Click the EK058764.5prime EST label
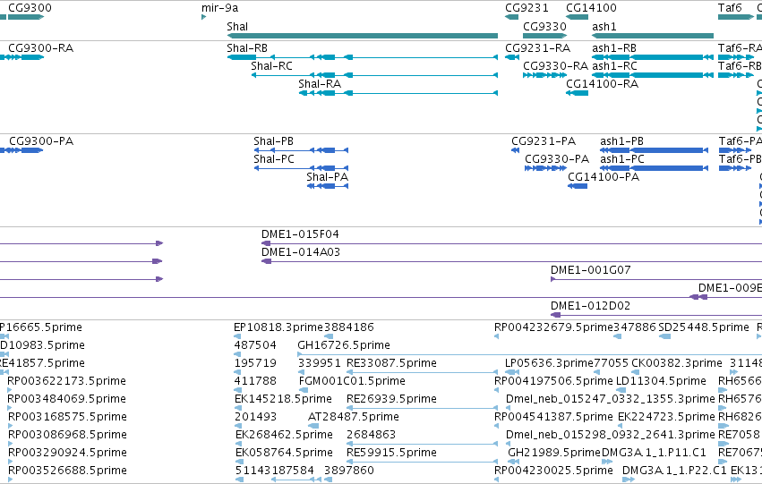Viewport: 762px width, 484px height. (x=284, y=454)
